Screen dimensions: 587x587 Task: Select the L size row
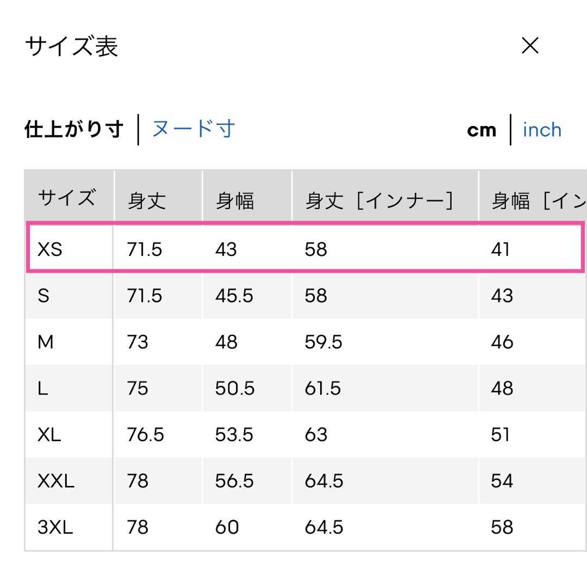pos(305,388)
